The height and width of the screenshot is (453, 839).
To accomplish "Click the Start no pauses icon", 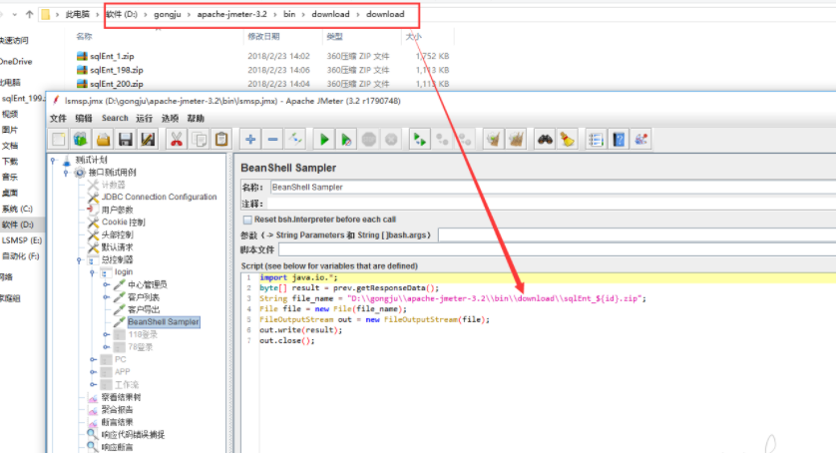I will coord(346,140).
